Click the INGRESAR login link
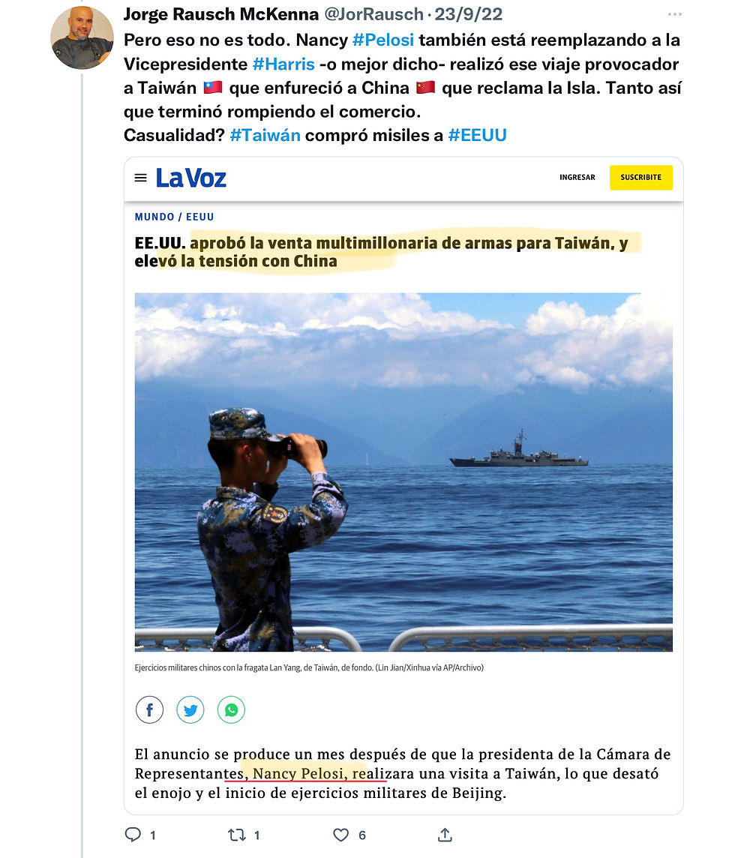 [577, 177]
